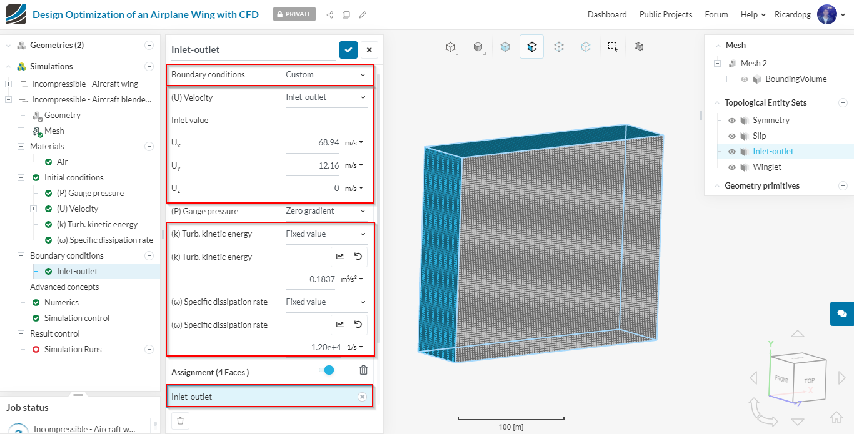Click the table upload icon for Specific dissipation rate
The width and height of the screenshot is (854, 434).
[x=340, y=324]
